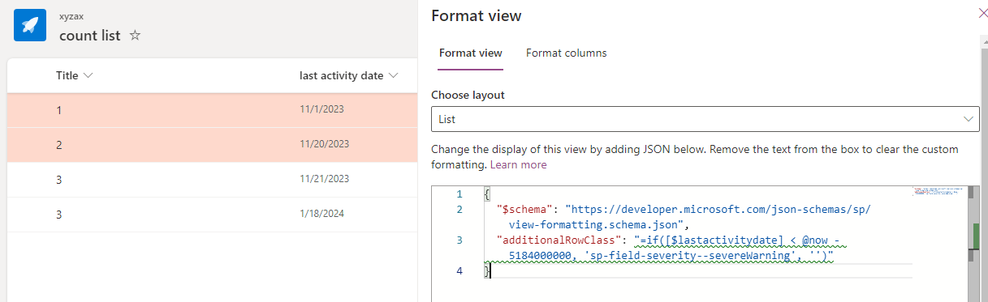988x302 pixels.
Task: Favorite the count list with star icon
Action: click(x=136, y=36)
